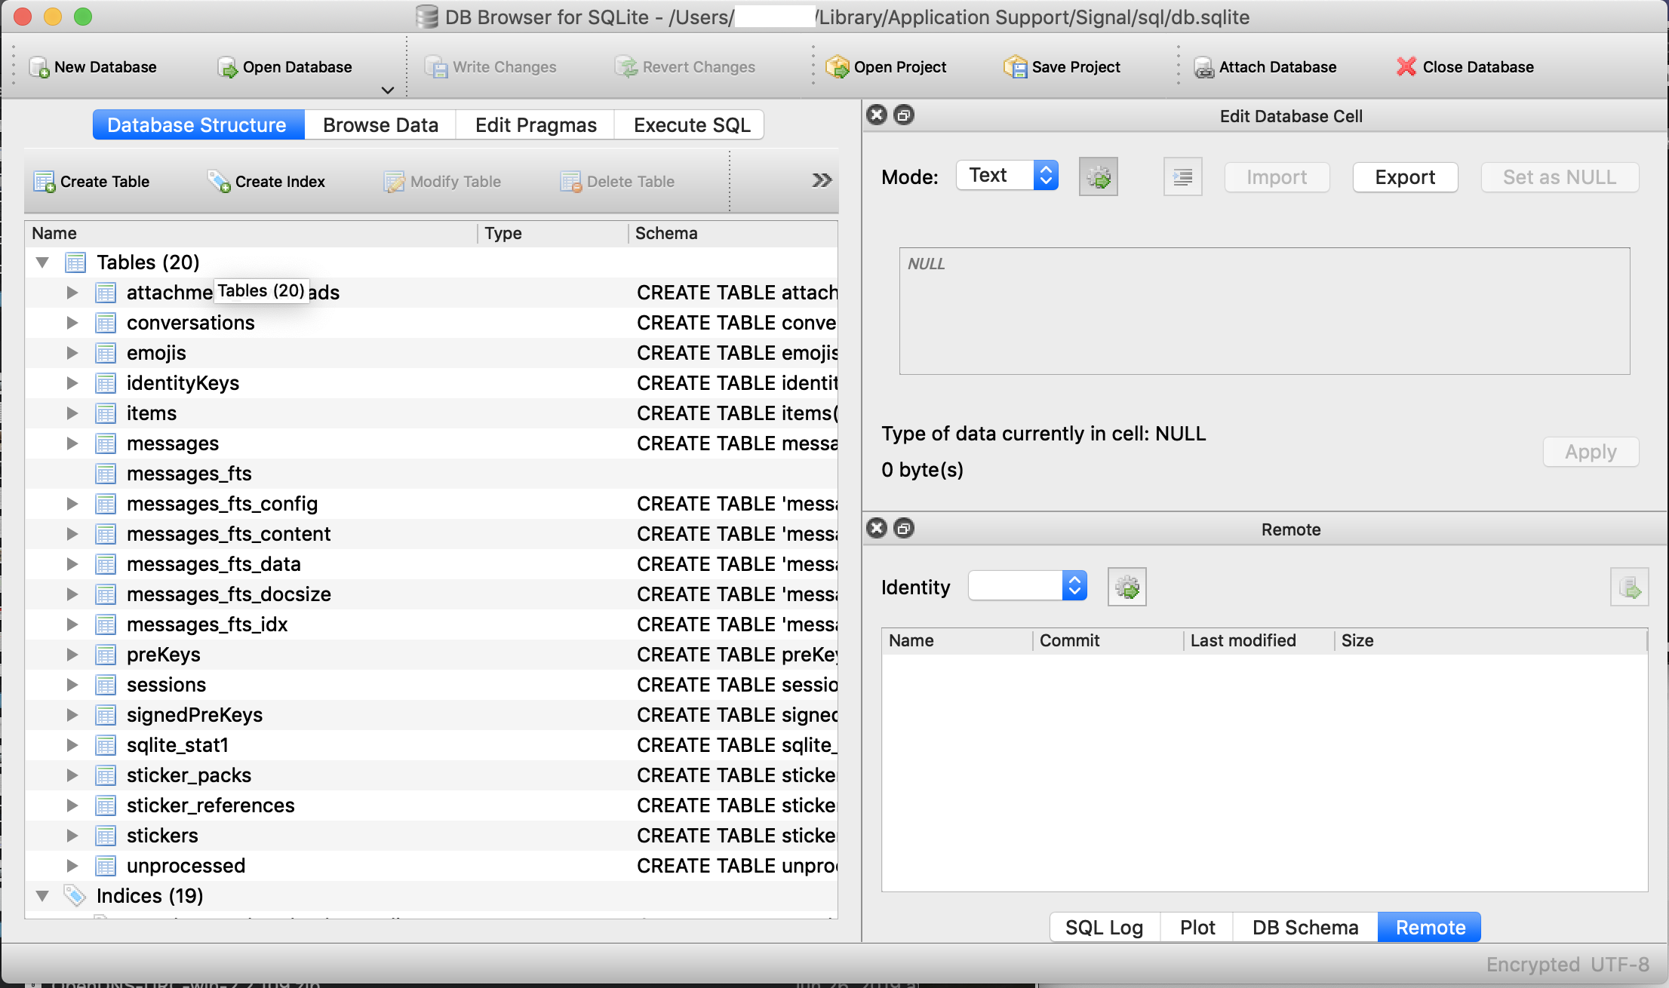This screenshot has width=1669, height=988.
Task: Switch to the Database Structure tab
Action: tap(198, 124)
